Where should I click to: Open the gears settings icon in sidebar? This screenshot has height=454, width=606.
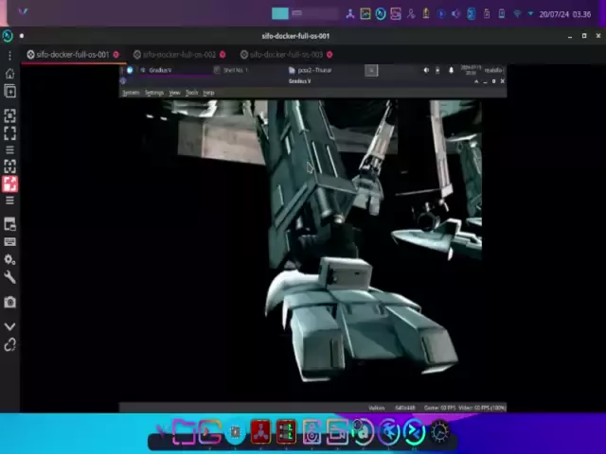coord(9,259)
